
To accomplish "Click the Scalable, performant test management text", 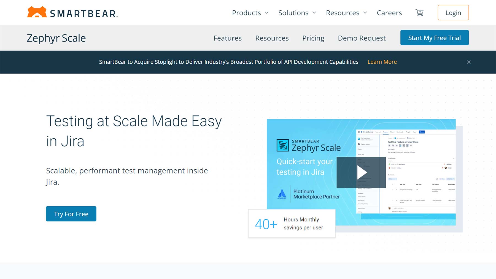I will tap(127, 176).
